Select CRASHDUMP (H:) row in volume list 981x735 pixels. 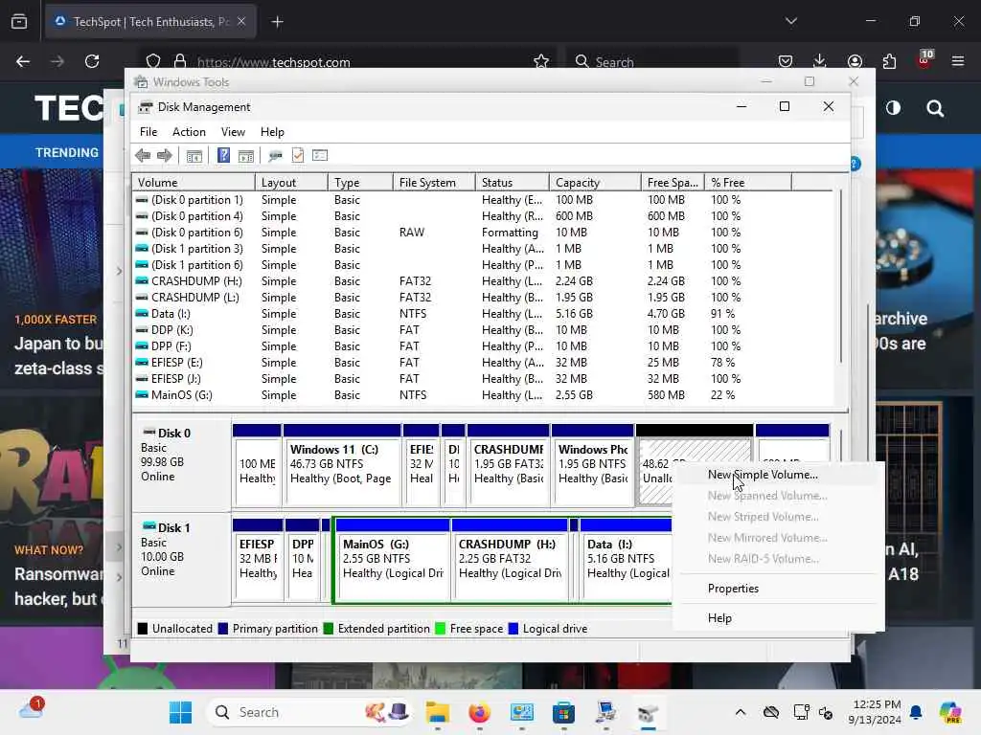(483, 281)
